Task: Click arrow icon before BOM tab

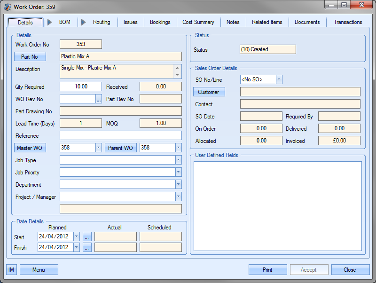Action: coord(50,22)
